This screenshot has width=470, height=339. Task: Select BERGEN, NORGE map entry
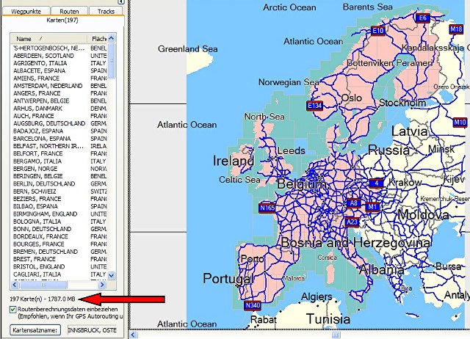[59, 169]
